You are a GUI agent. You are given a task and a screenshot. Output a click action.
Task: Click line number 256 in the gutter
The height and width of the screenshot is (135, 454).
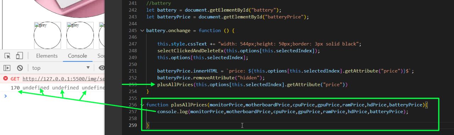(x=132, y=105)
